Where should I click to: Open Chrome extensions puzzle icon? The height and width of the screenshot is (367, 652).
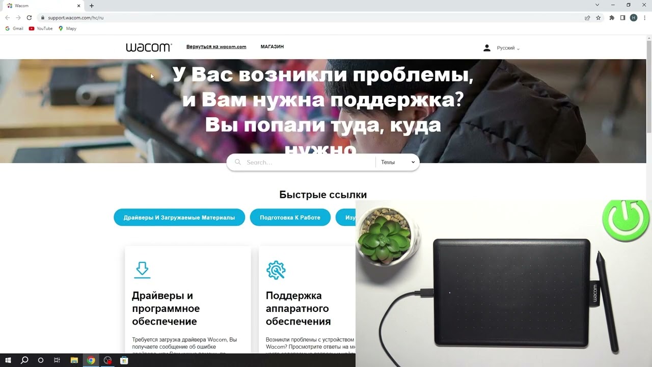(612, 17)
